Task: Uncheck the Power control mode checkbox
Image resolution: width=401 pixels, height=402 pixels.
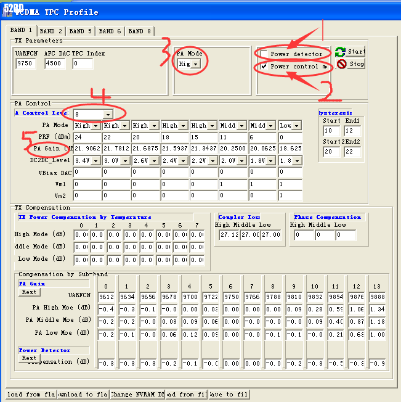Action: 264,67
